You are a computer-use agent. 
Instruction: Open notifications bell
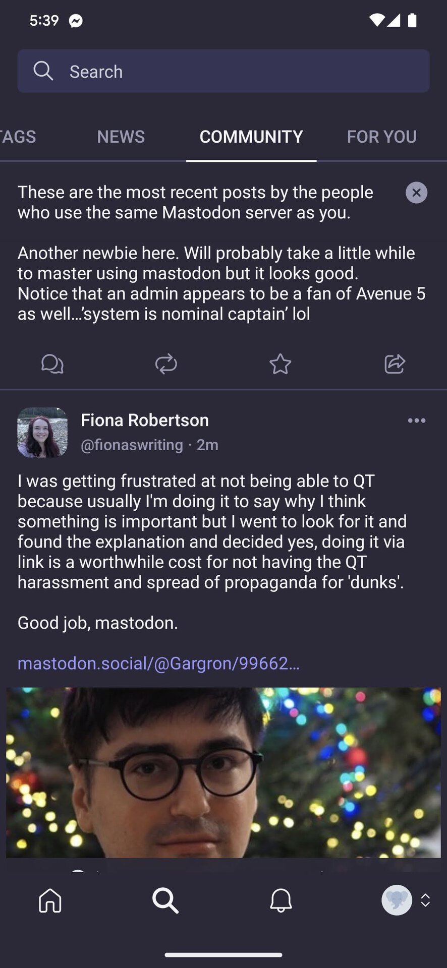pos(281,900)
